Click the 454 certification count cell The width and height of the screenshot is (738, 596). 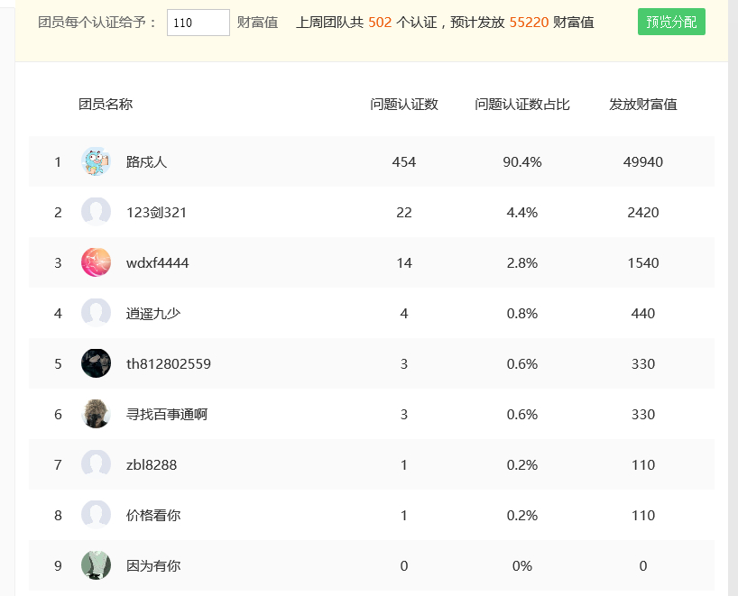click(x=404, y=161)
